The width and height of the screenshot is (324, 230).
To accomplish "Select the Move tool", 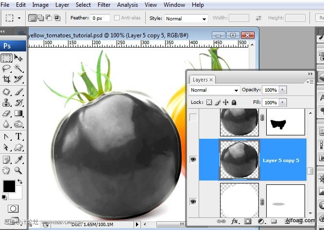I will point(18,58).
